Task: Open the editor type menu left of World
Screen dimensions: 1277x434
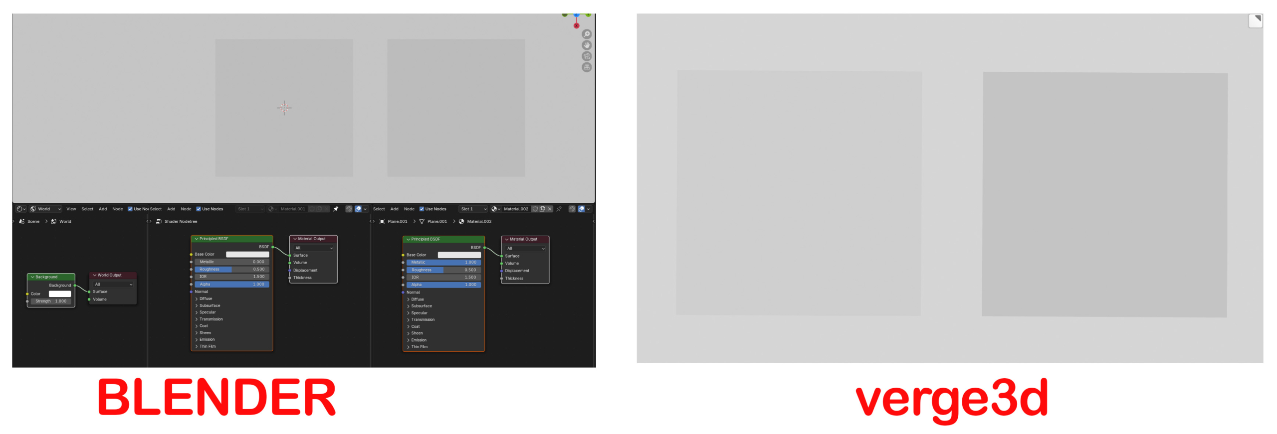Action: click(20, 209)
